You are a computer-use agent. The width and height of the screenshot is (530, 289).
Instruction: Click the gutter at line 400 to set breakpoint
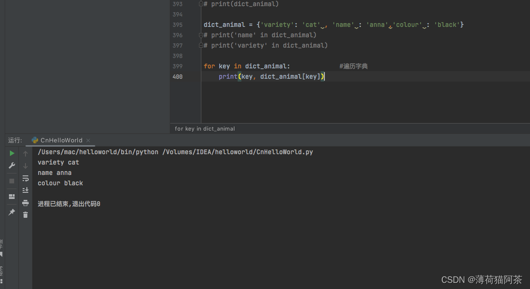pyautogui.click(x=193, y=76)
